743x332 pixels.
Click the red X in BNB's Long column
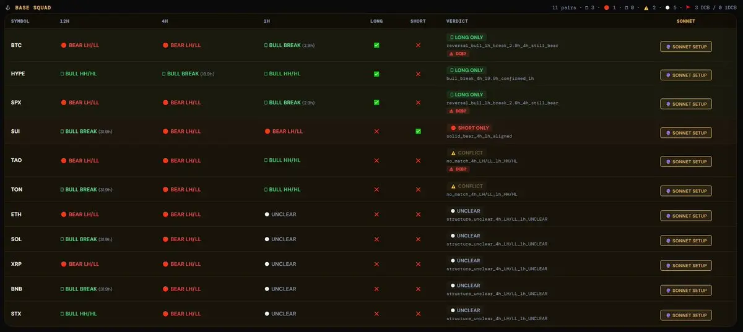pyautogui.click(x=376, y=289)
